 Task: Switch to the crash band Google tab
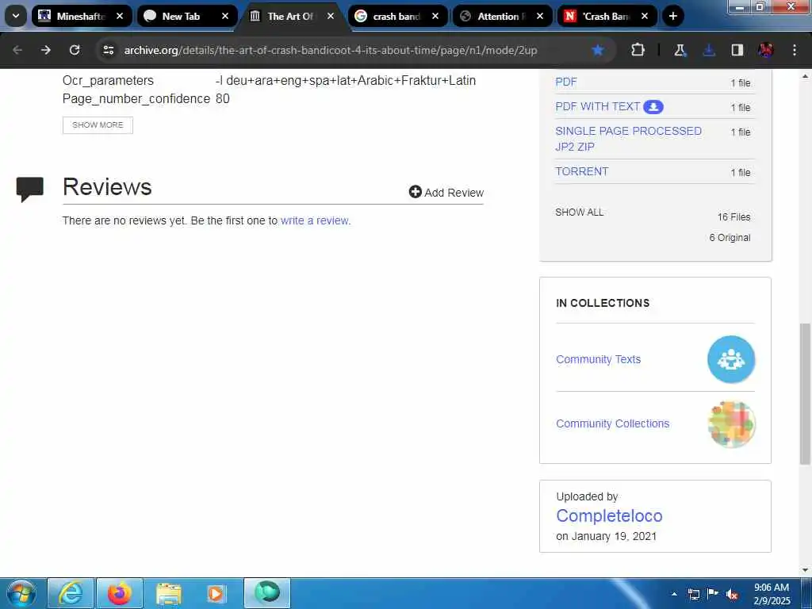(397, 16)
